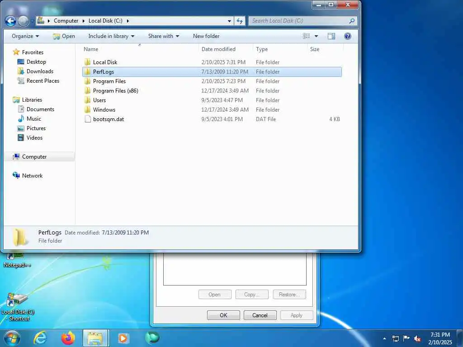This screenshot has height=347, width=463.
Task: Open Windows Media Player taskbar icon
Action: click(x=123, y=338)
